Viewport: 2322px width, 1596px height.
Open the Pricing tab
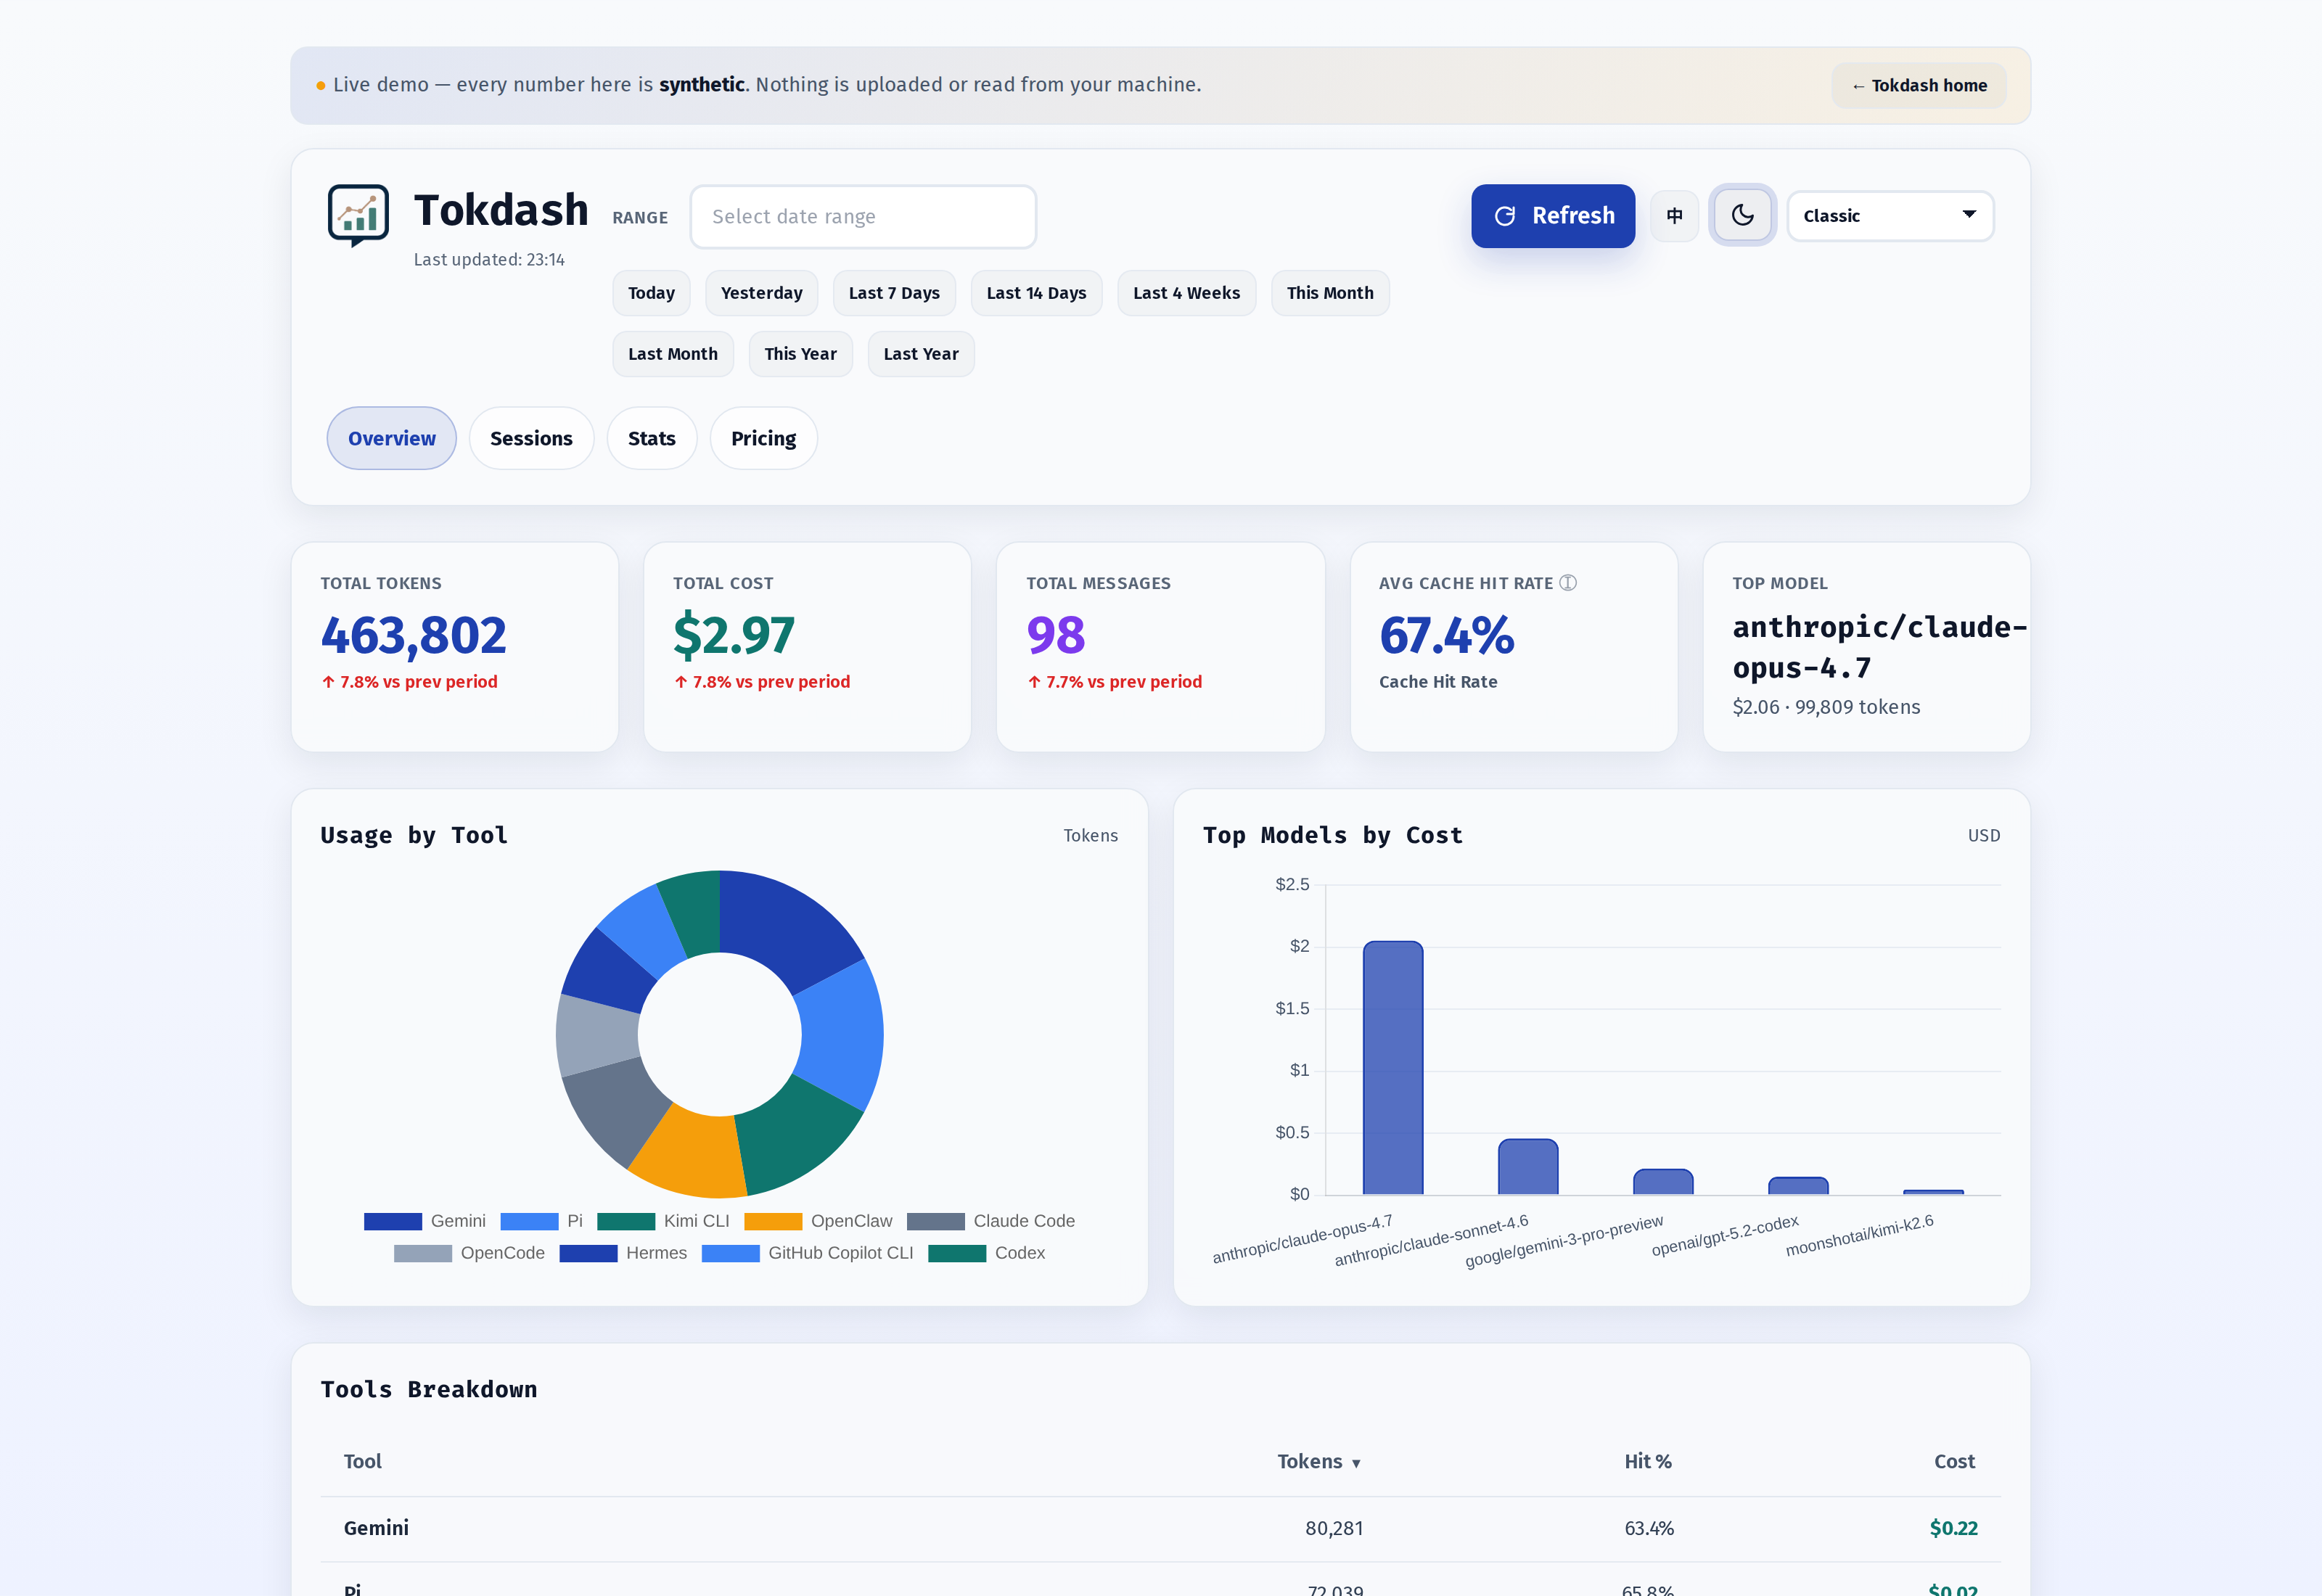pos(764,438)
